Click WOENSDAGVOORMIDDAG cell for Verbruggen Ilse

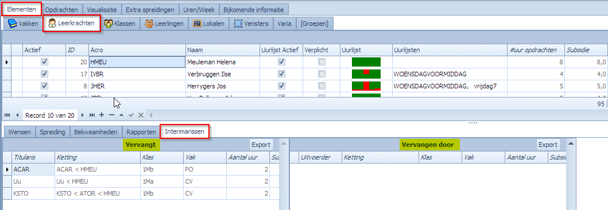click(450, 73)
